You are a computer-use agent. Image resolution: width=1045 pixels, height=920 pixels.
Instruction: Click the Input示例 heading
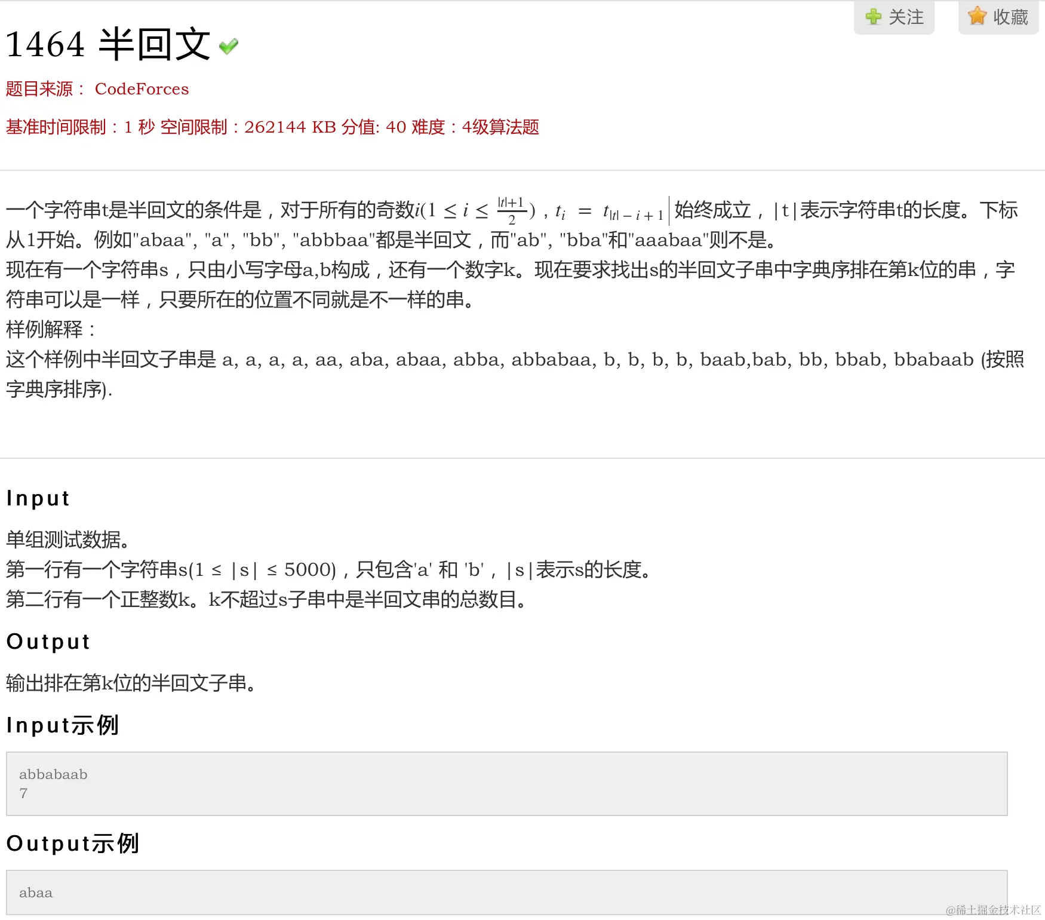(x=63, y=725)
